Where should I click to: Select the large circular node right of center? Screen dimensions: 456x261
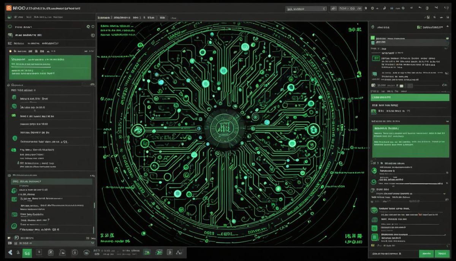coord(313,129)
